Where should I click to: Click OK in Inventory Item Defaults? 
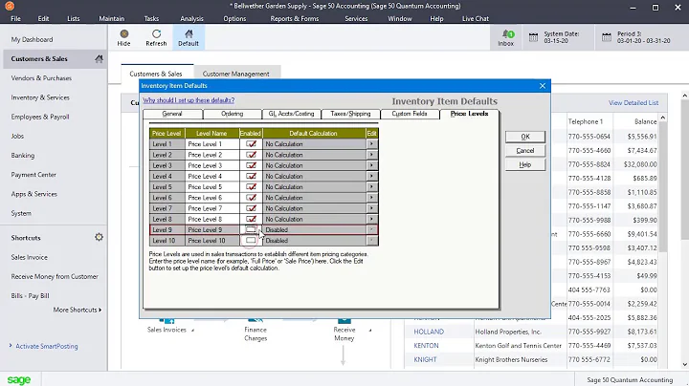coord(525,137)
